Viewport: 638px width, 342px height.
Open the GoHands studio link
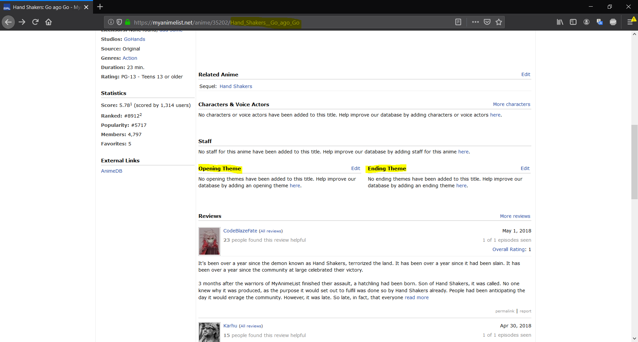134,39
